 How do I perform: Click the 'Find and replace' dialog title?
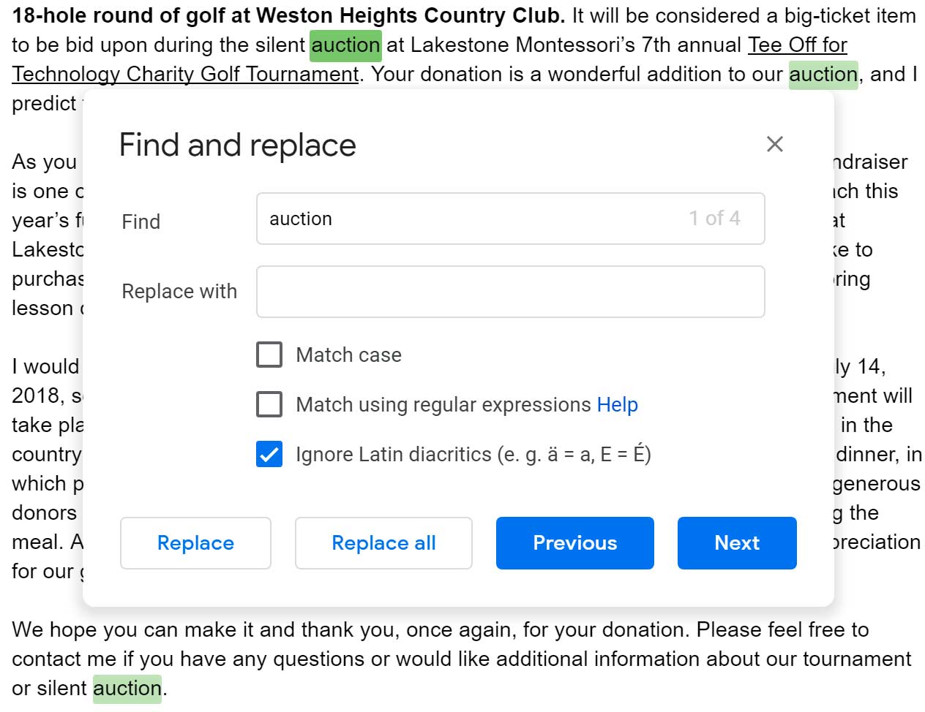(x=237, y=145)
